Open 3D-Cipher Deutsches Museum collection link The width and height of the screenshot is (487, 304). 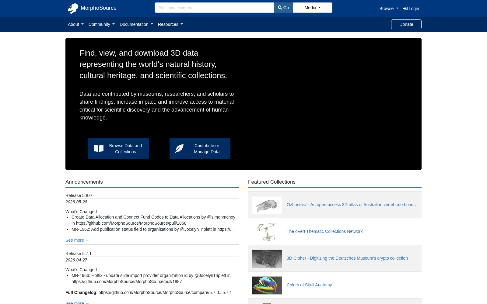[347, 258]
